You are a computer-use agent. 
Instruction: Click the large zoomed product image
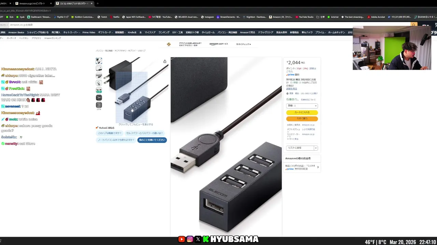click(226, 146)
